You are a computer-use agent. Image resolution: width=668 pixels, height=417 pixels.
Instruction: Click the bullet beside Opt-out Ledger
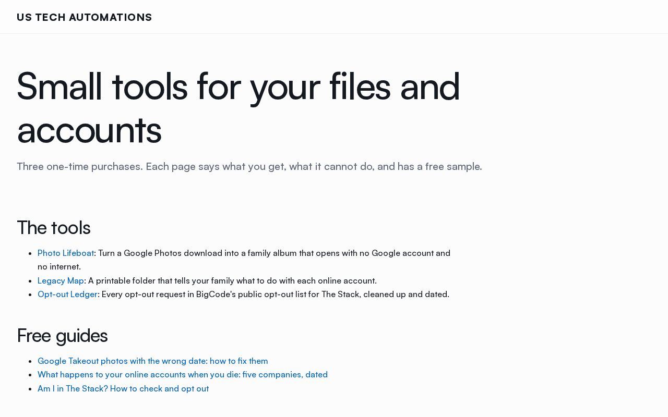(31, 295)
